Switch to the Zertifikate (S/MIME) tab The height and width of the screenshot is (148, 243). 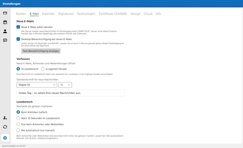click(x=113, y=14)
